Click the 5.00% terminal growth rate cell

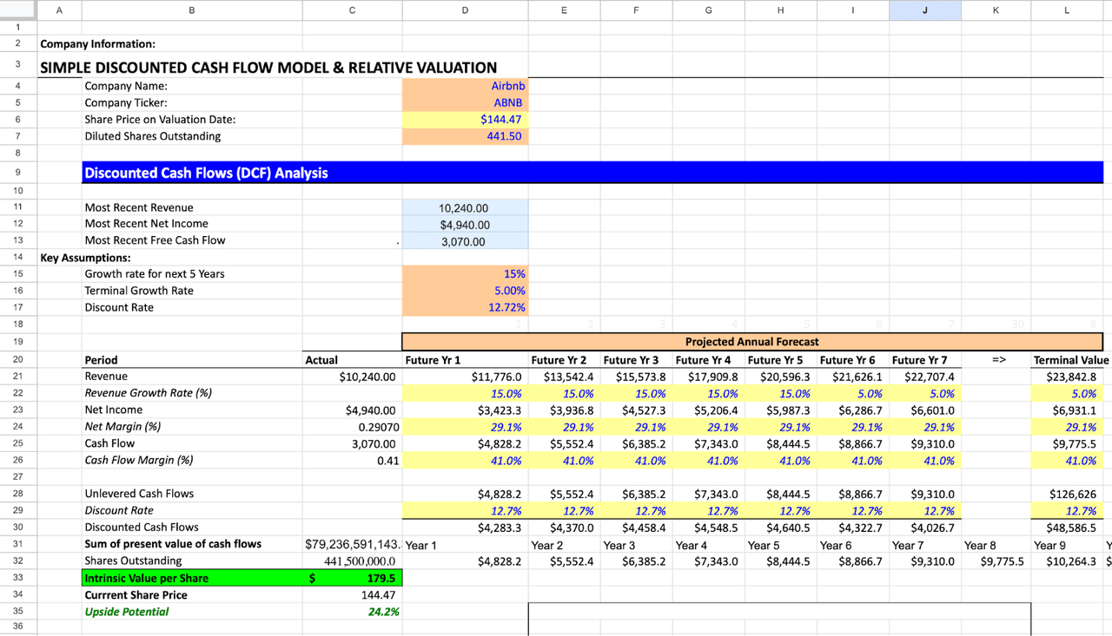[465, 291]
